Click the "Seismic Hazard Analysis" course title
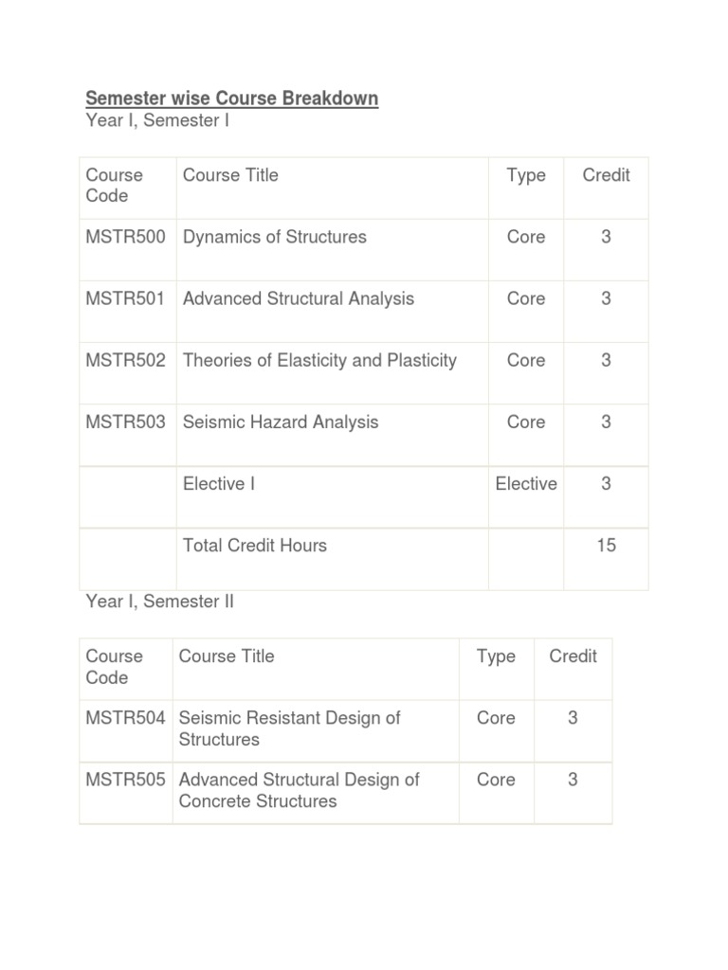Screen dimensions: 728x970 (x=281, y=422)
